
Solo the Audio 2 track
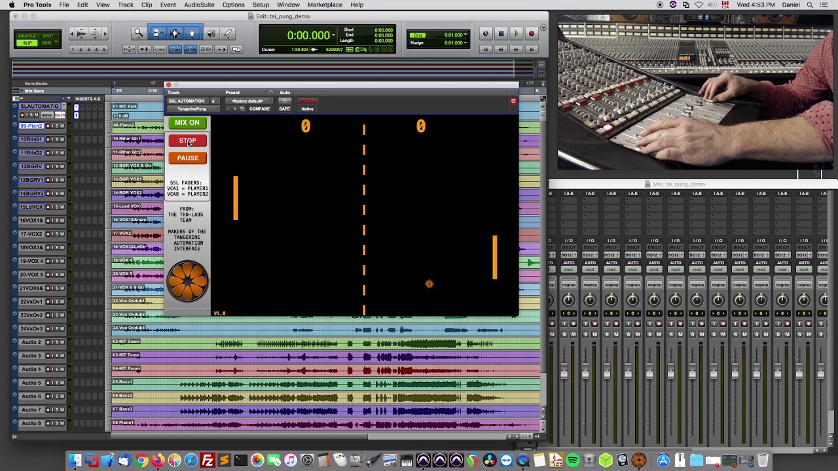[x=56, y=342]
